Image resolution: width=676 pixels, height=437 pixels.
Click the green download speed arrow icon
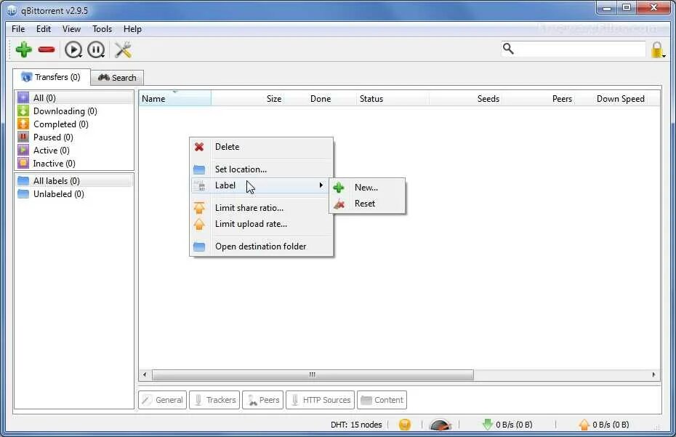click(487, 425)
